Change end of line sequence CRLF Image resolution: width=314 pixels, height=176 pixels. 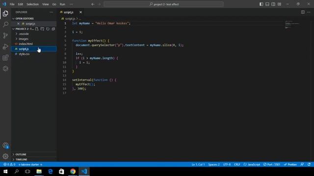coord(237,164)
